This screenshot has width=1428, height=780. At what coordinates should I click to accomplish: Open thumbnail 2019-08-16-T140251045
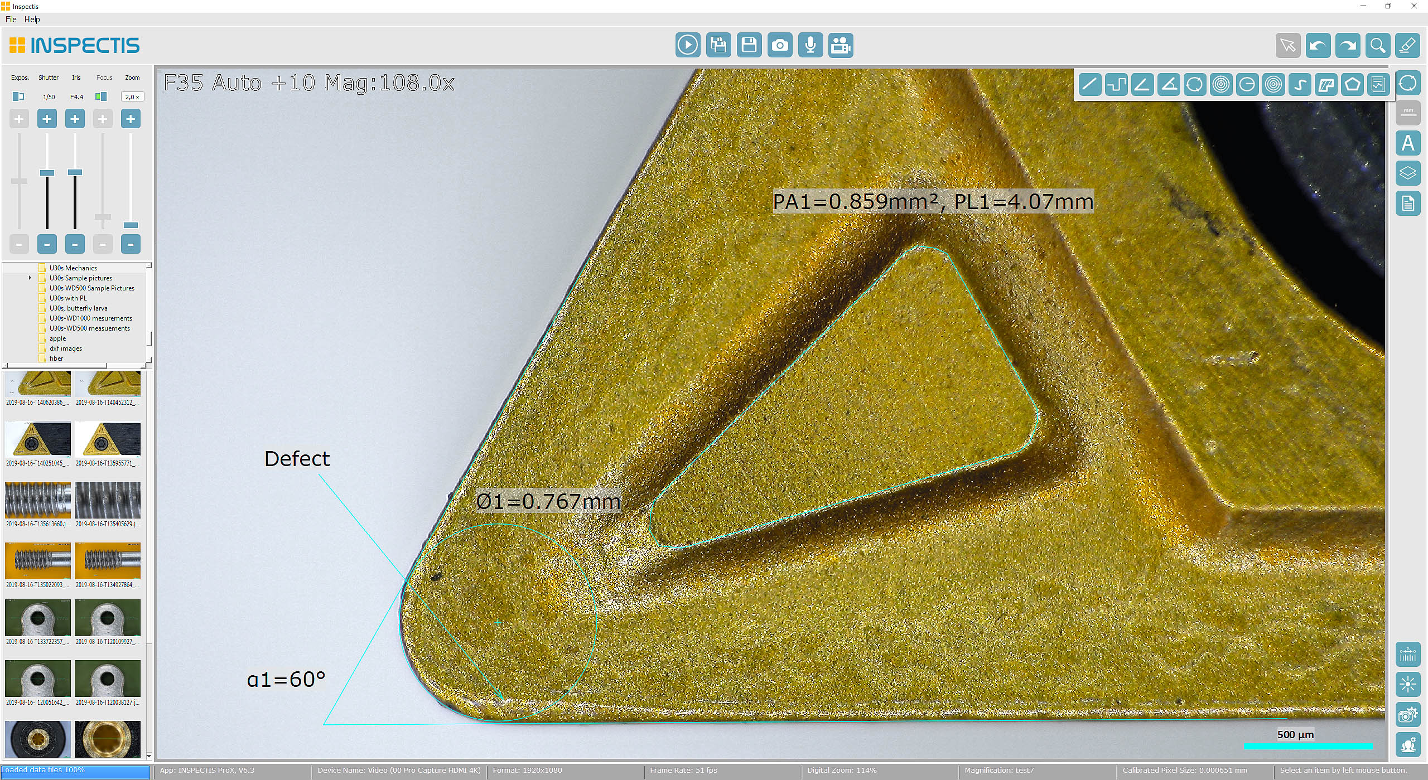(38, 439)
